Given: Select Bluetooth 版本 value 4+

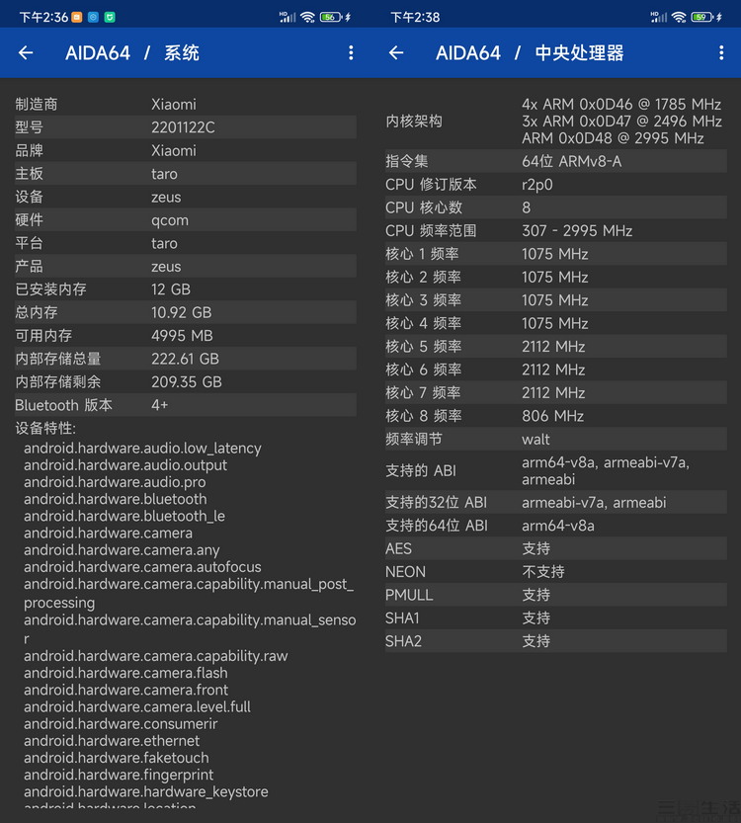Looking at the screenshot, I should [159, 405].
